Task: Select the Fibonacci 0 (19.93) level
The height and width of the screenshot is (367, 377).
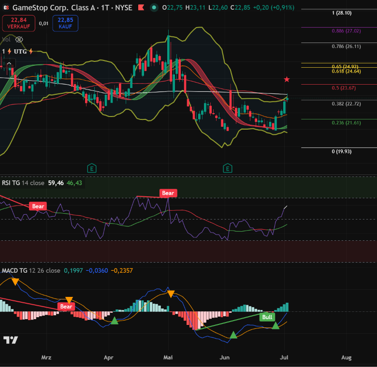Action: 342,151
